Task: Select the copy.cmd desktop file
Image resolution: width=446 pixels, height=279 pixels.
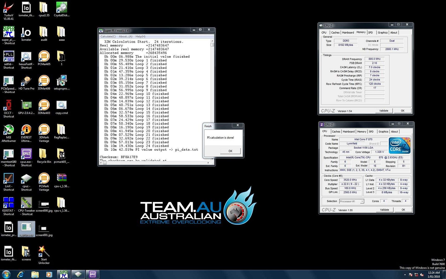Action: coord(61,107)
